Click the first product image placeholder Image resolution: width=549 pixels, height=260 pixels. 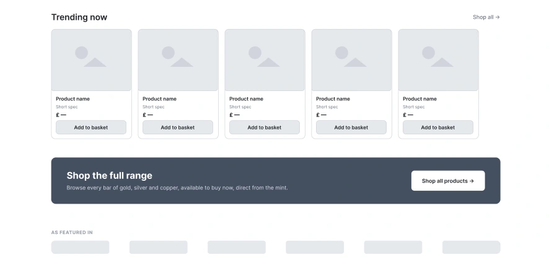[x=91, y=60]
